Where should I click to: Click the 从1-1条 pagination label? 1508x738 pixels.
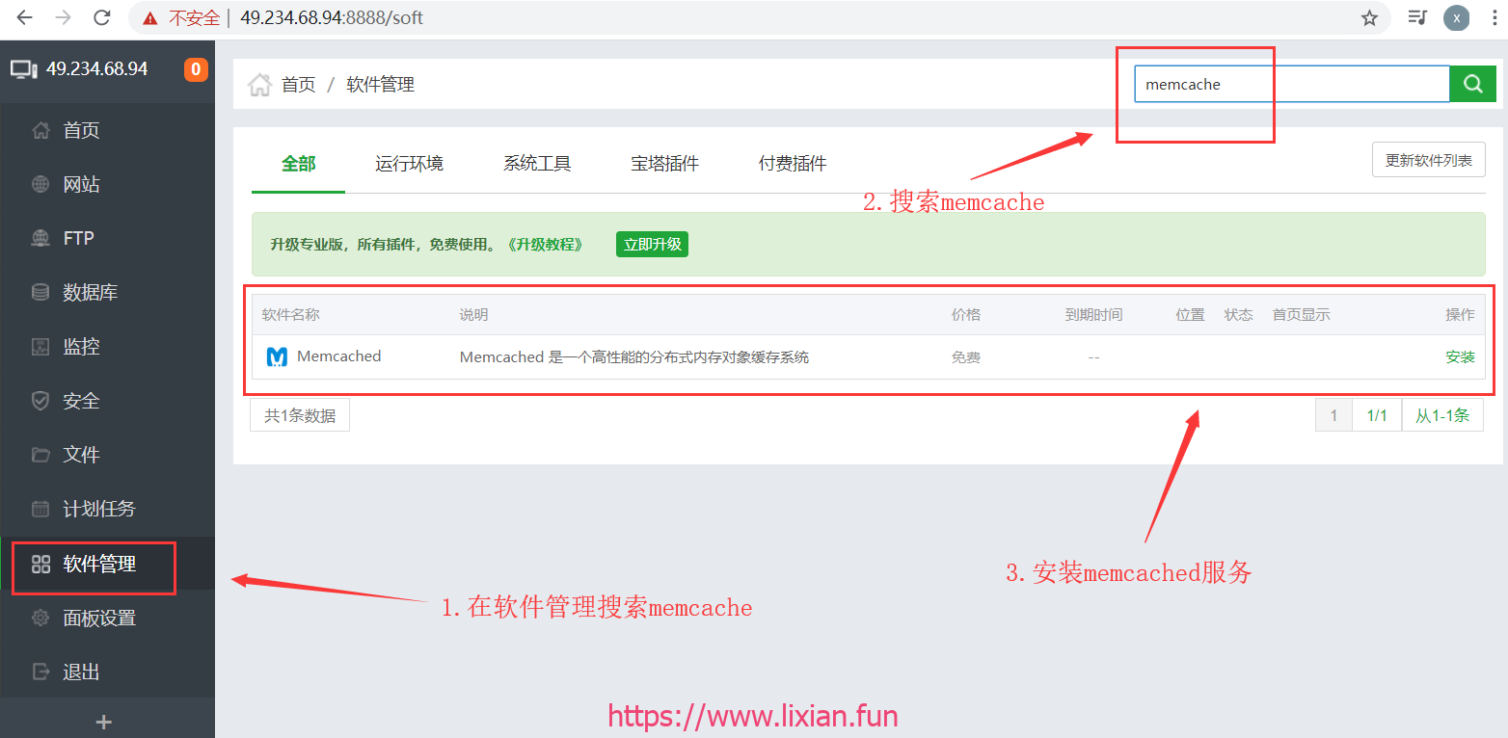(1442, 415)
